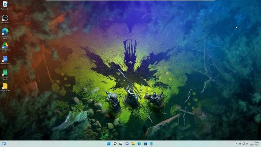Switch to the running app after Store
This screenshot has width=261, height=147.
151,144
